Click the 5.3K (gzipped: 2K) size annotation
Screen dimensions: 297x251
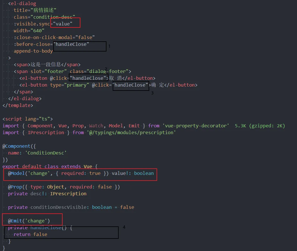click(260, 126)
